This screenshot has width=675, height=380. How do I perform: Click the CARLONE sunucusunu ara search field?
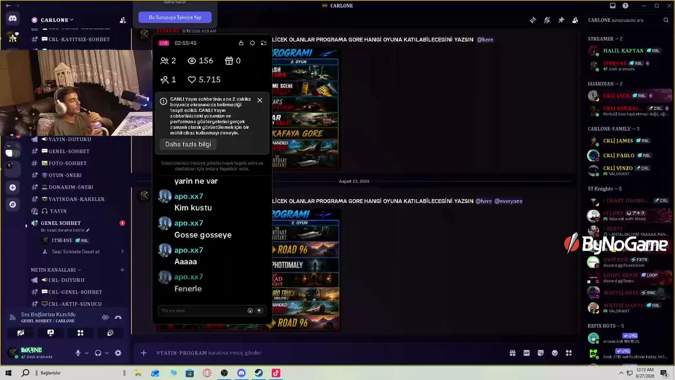tap(628, 20)
